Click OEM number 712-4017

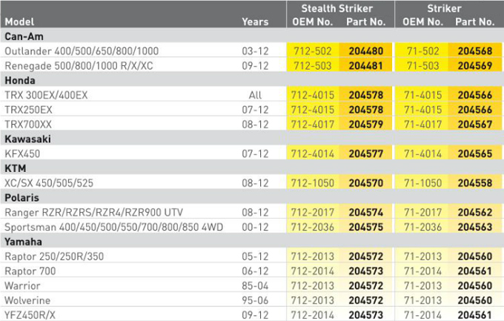[313, 124]
